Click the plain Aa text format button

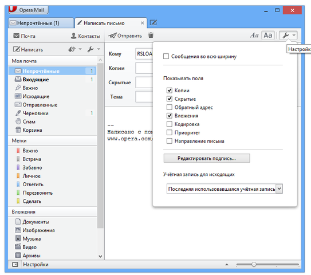click(268, 36)
